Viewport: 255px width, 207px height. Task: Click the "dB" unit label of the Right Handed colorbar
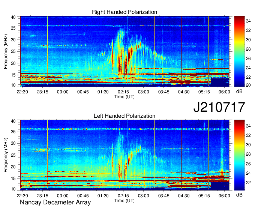pyautogui.click(x=239, y=91)
